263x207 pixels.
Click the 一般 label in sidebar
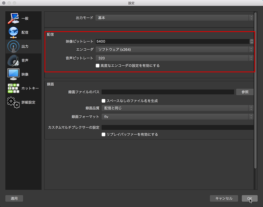click(25, 18)
